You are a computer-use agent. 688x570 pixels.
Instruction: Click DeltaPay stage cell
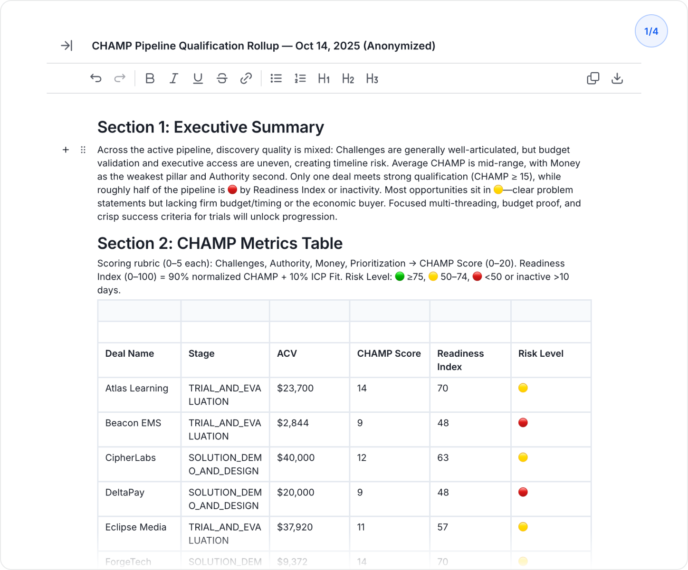(225, 499)
